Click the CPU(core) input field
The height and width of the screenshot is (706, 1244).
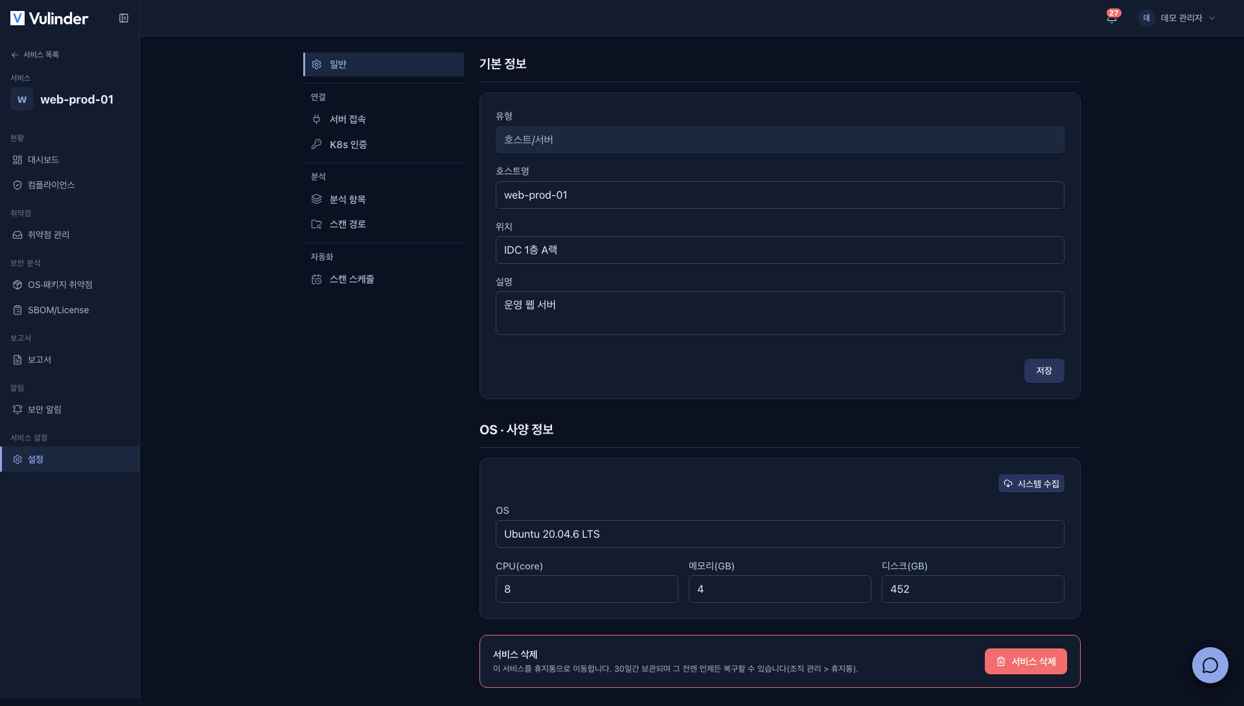(586, 589)
